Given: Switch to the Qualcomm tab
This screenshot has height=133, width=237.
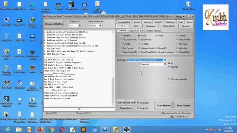Looking at the screenshot, I should point(151,26).
